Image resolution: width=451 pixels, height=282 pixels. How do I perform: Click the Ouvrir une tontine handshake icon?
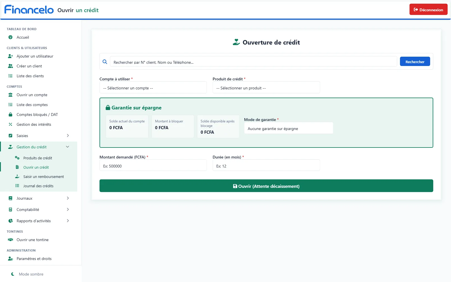(x=10, y=240)
